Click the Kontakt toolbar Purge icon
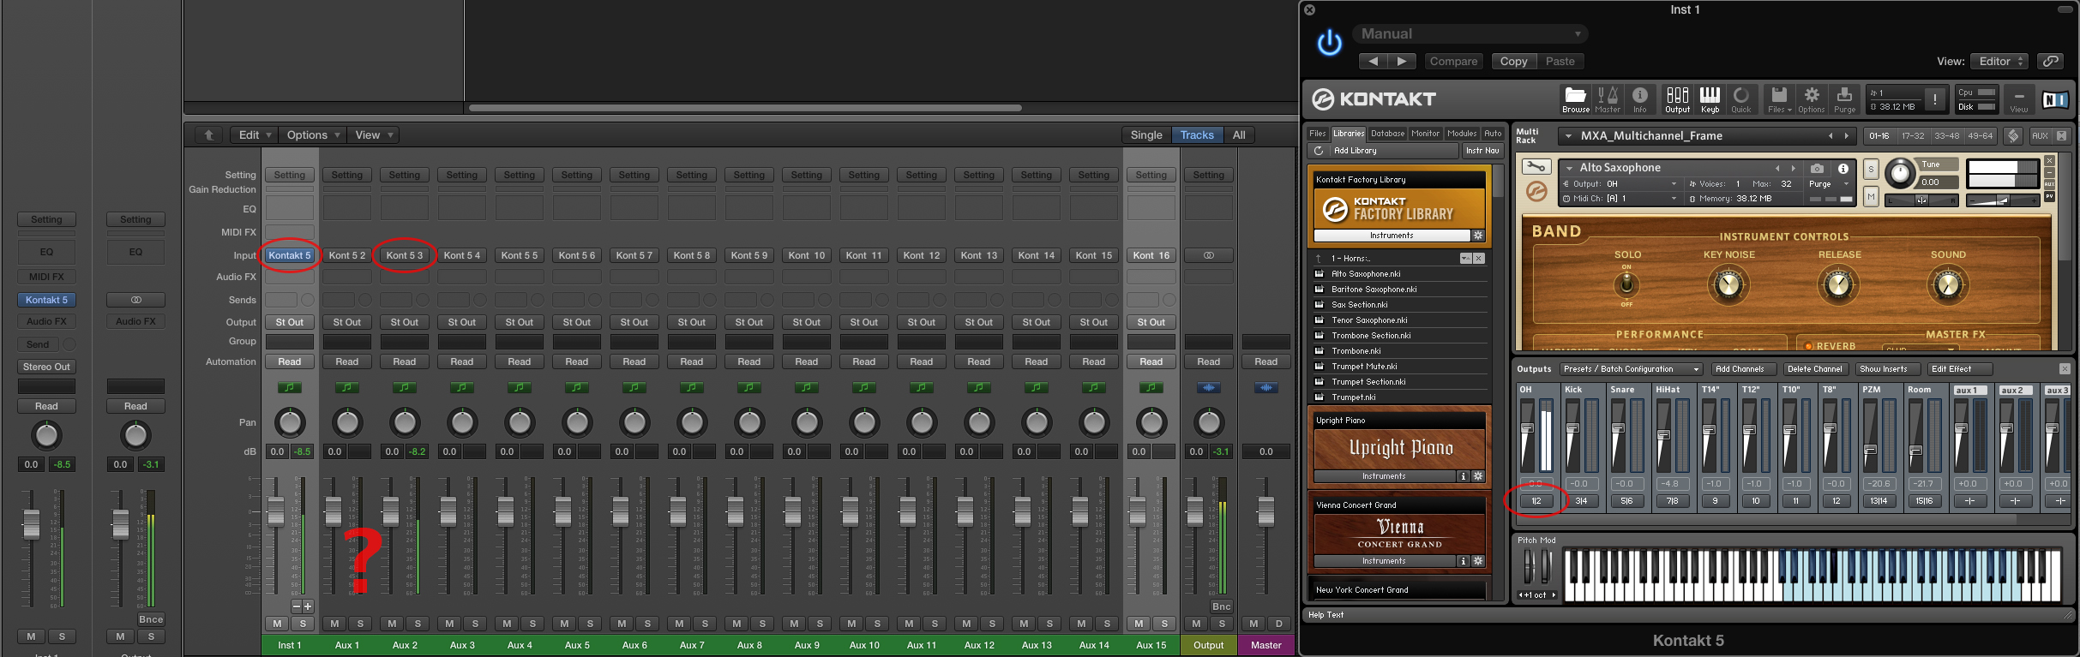Image resolution: width=2080 pixels, height=657 pixels. (1844, 99)
